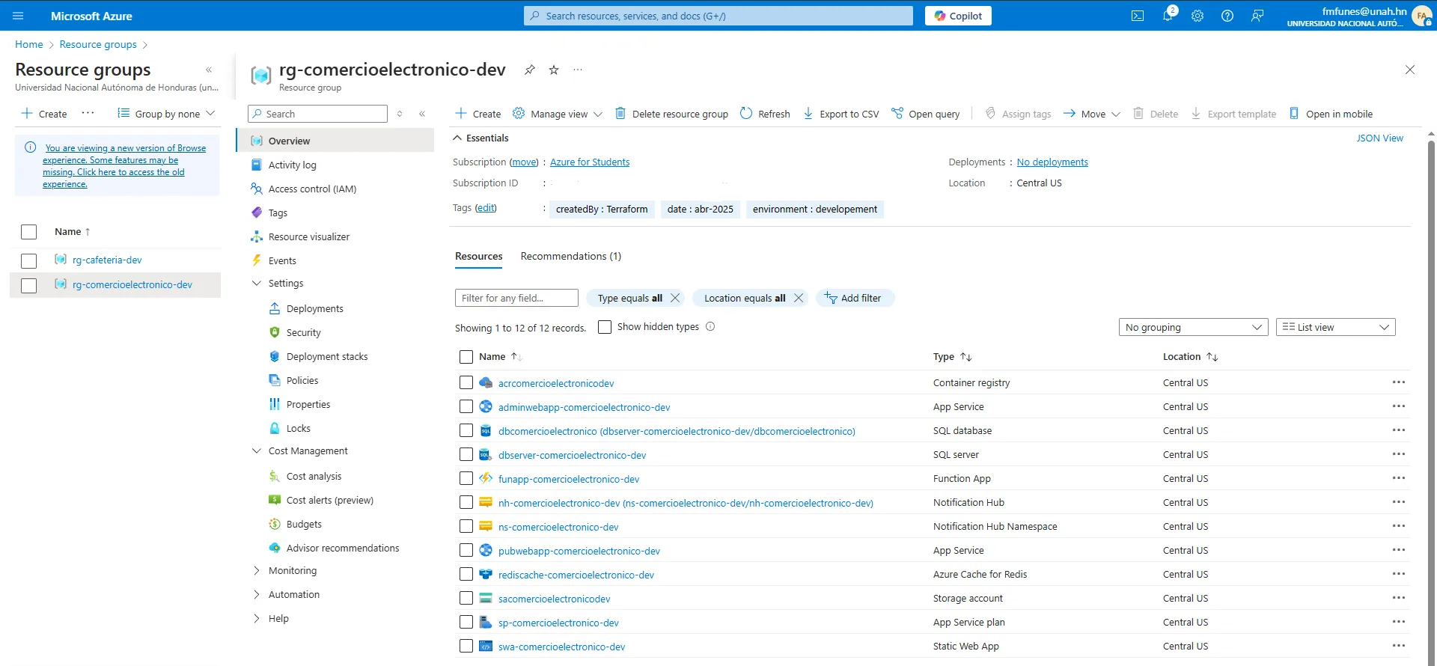The image size is (1437, 666).
Task: Remove the 'Type equals all' filter
Action: [675, 298]
